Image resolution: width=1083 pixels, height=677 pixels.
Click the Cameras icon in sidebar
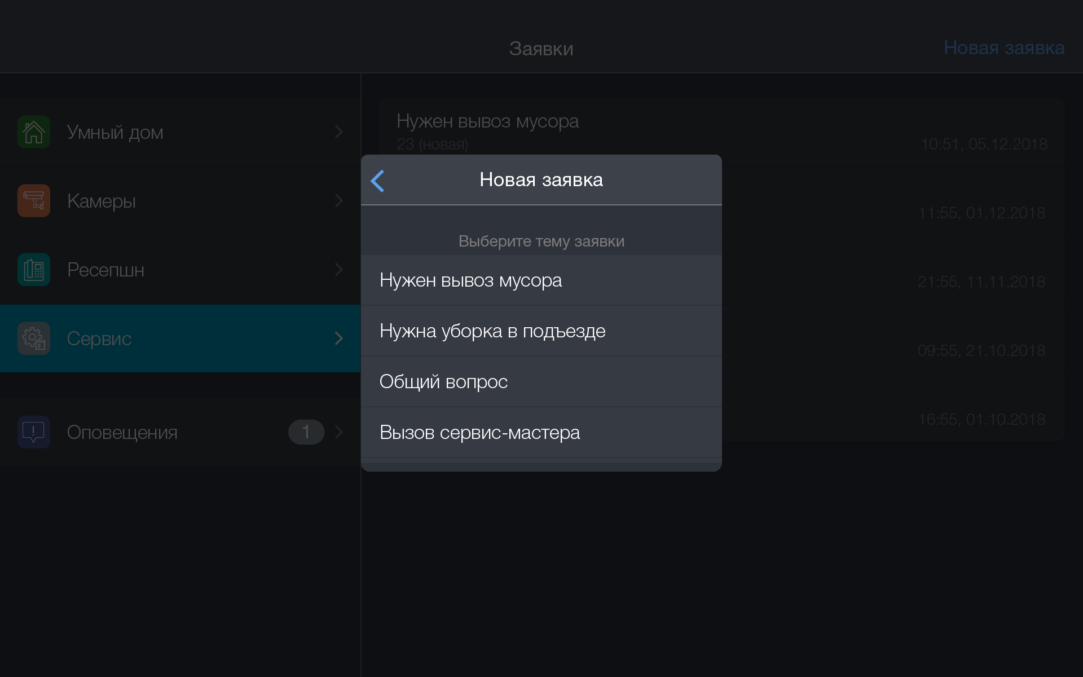pyautogui.click(x=34, y=201)
